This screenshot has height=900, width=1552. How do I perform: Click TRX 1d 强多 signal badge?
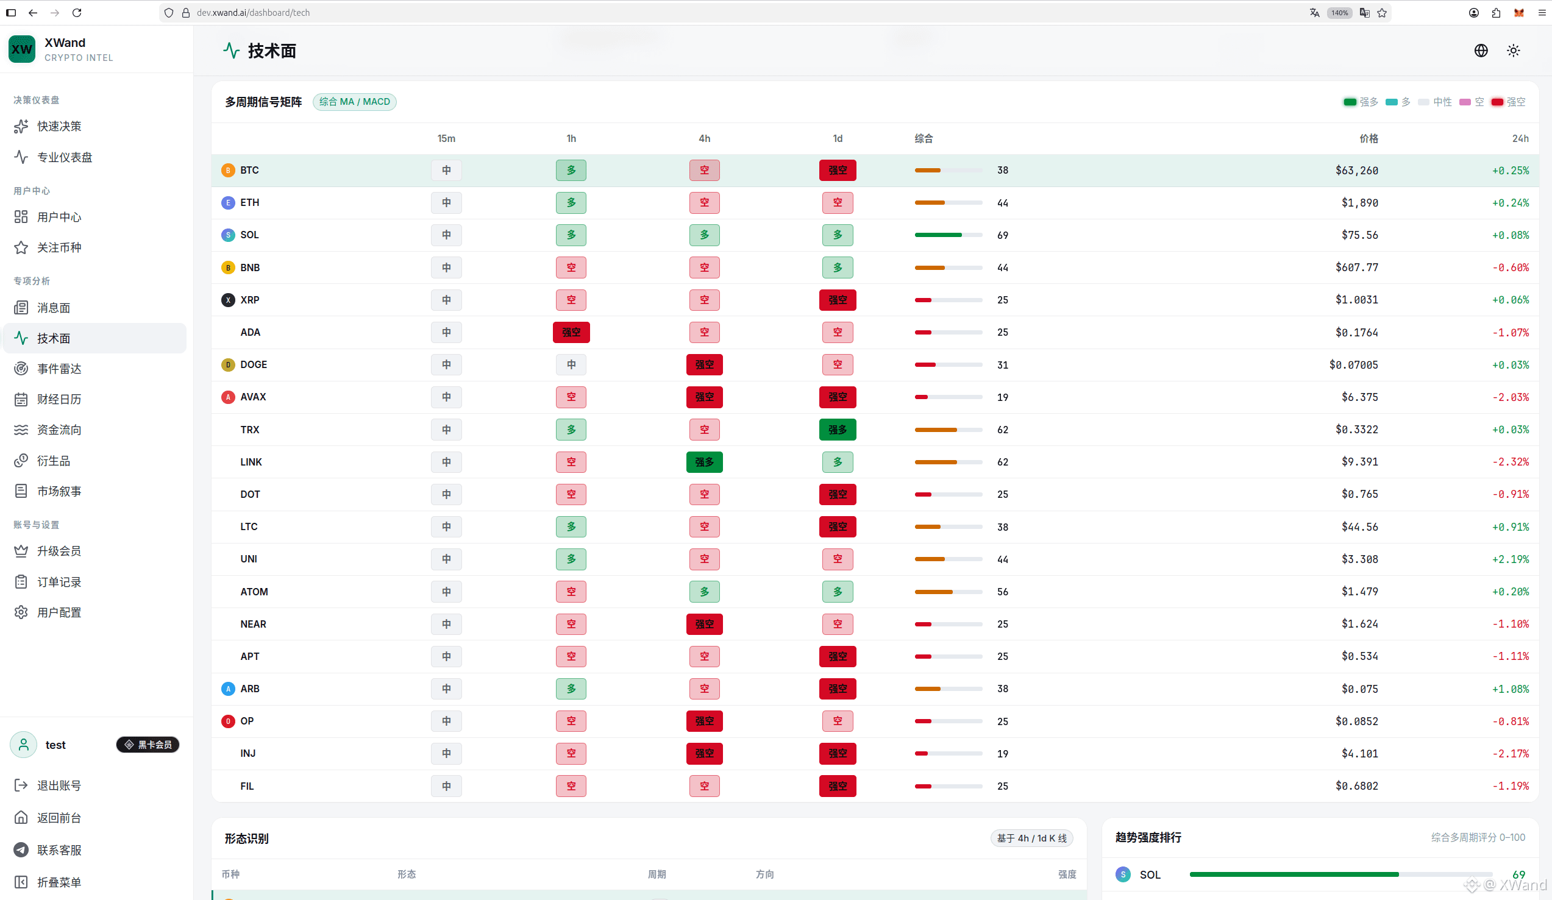838,430
